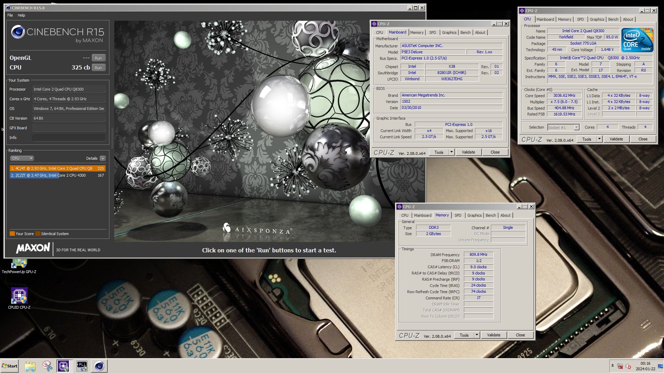Switch to SPD tab in Mainboard window
Viewport: 664px width, 373px height.
pyautogui.click(x=432, y=32)
